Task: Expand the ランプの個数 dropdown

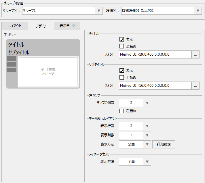Action: tap(135, 103)
